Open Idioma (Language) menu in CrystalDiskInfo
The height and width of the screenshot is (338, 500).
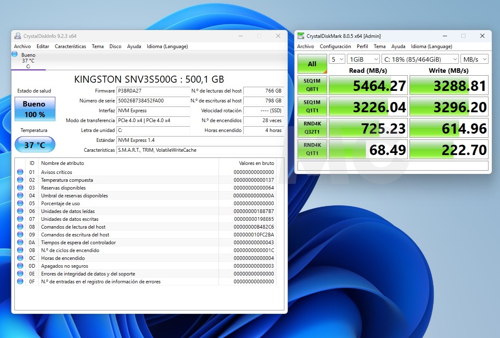[167, 46]
